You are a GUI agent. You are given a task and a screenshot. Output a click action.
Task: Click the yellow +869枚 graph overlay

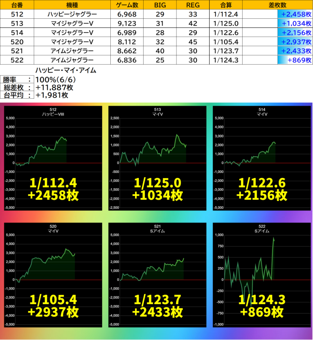tap(262, 312)
